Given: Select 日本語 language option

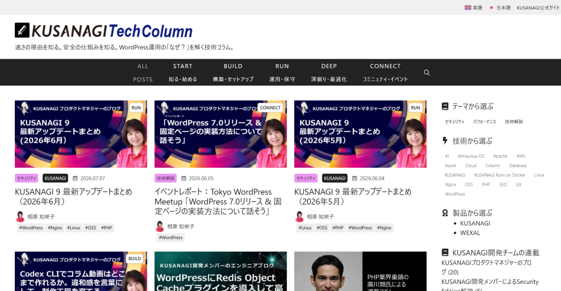Looking at the screenshot, I should point(500,8).
